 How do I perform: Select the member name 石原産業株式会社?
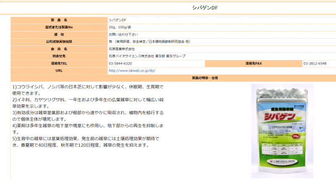[x=122, y=49]
